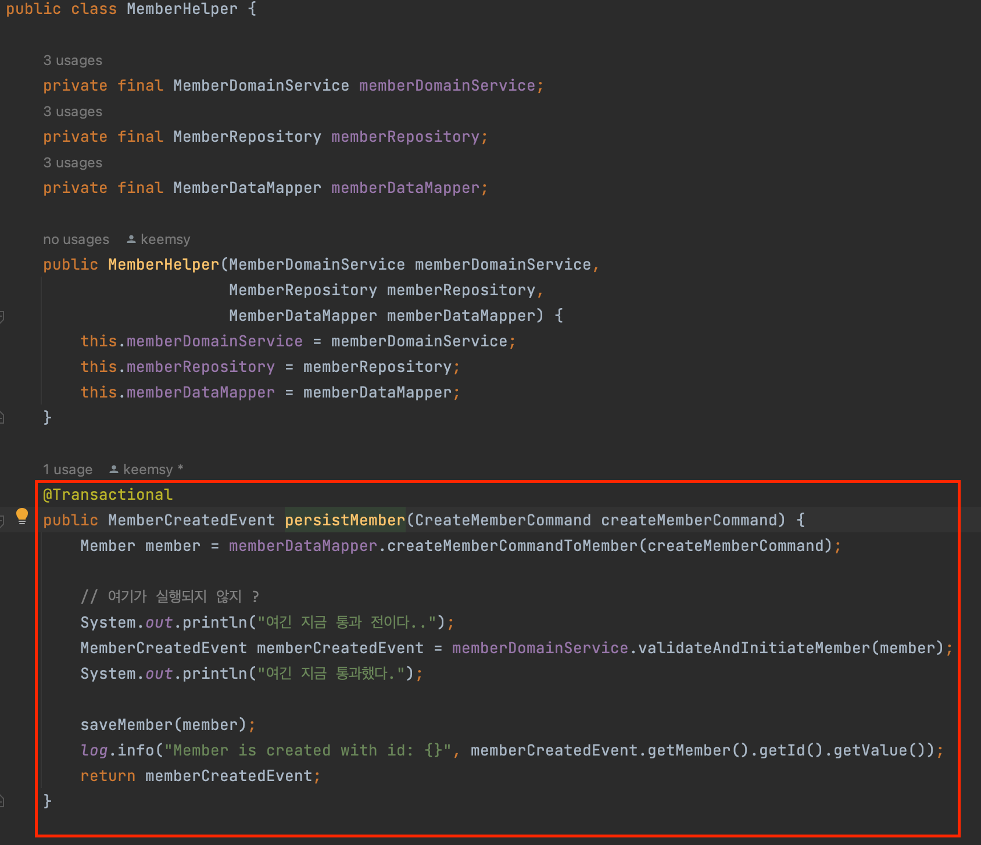Click the createMemberCommandToMember method call
The height and width of the screenshot is (845, 981).
tap(513, 546)
